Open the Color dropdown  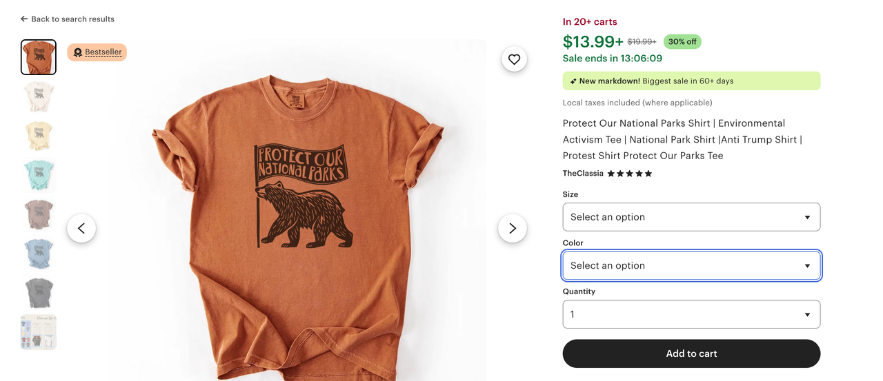pos(691,266)
